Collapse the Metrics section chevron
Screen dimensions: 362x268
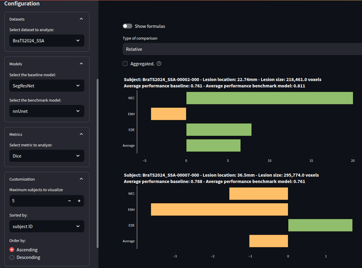point(81,134)
